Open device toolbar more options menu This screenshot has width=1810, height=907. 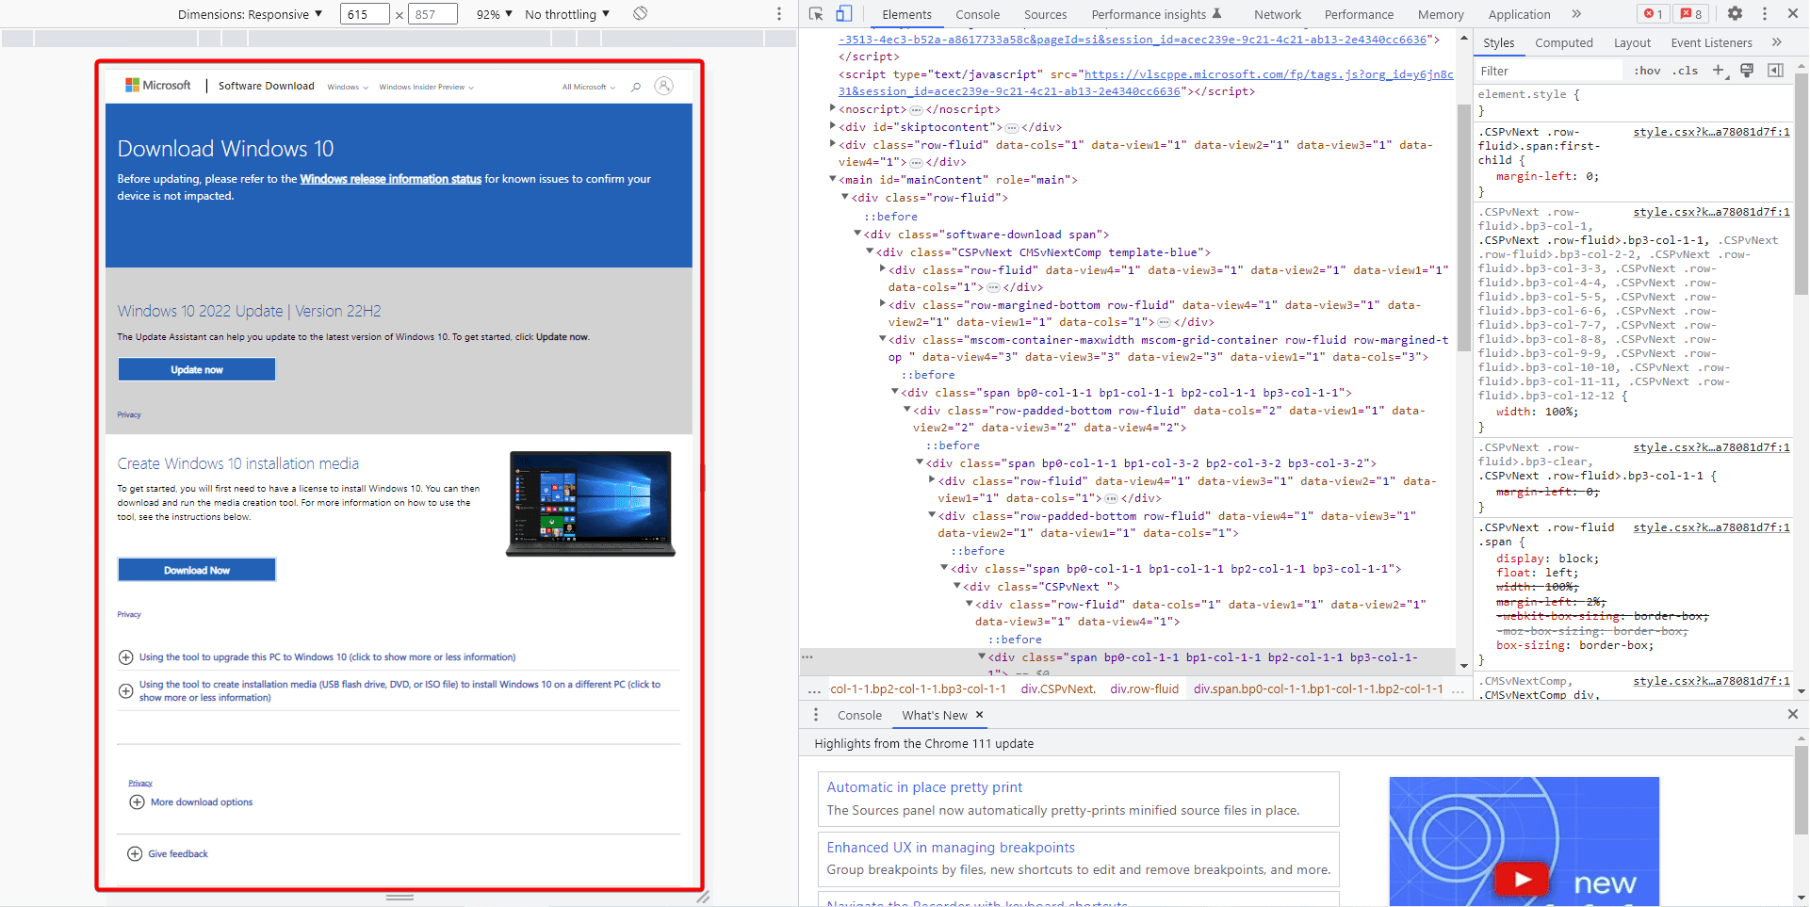[x=779, y=14]
